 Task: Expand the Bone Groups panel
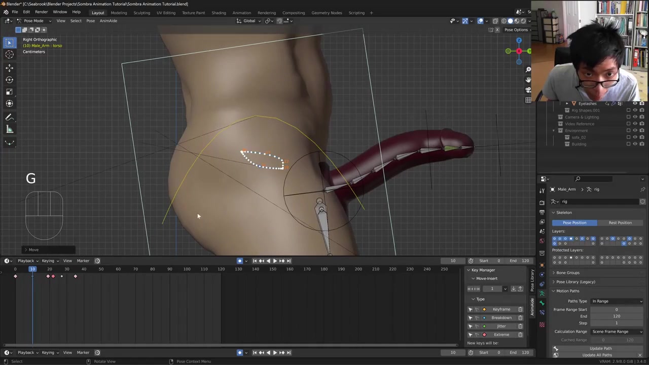[x=567, y=273]
